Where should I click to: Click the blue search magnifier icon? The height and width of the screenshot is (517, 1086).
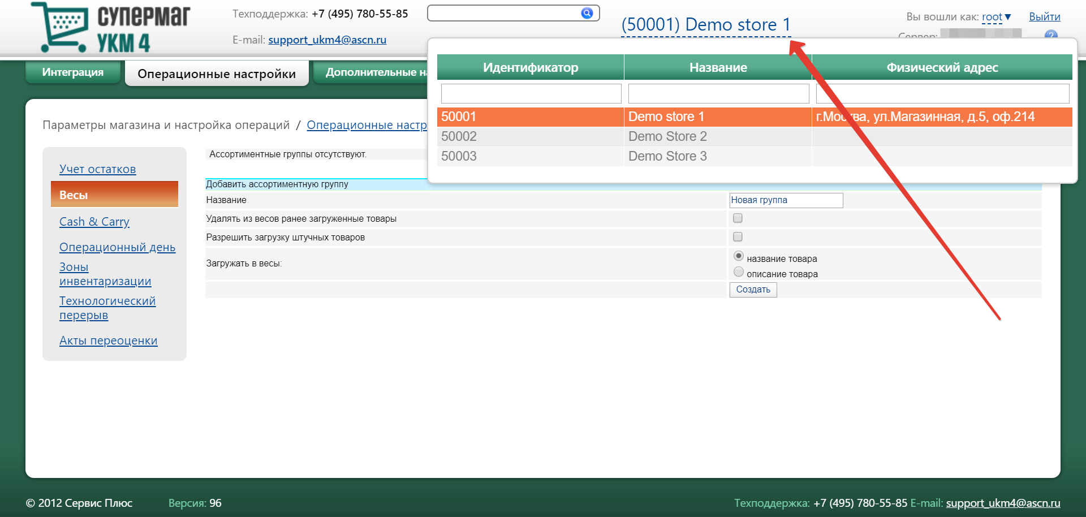(587, 13)
